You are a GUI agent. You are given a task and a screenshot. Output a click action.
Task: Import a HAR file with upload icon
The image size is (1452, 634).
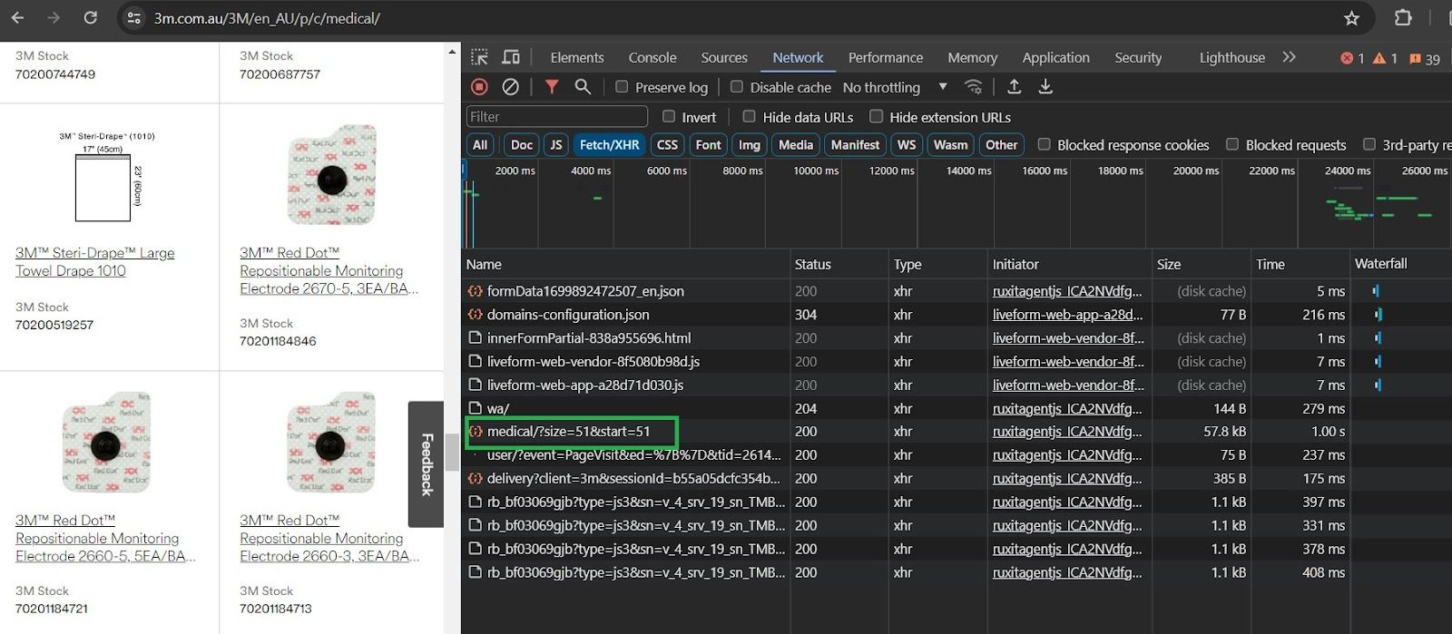click(x=1015, y=86)
